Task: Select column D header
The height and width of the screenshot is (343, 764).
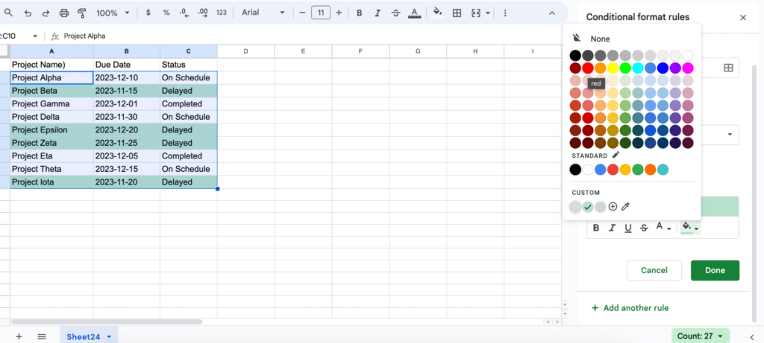Action: click(245, 51)
